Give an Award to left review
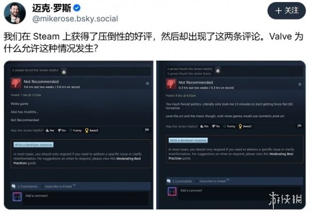310x215 pixels. [91, 130]
